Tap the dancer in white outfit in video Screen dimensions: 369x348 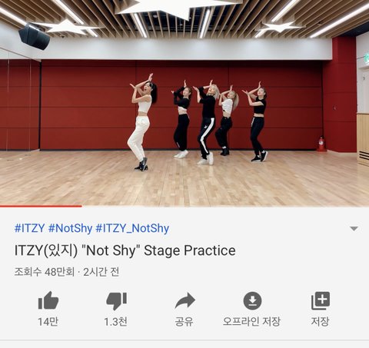coord(141,123)
